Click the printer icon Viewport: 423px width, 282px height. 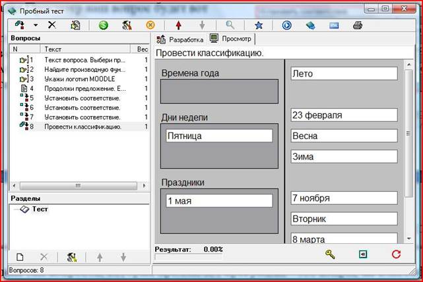pos(358,25)
